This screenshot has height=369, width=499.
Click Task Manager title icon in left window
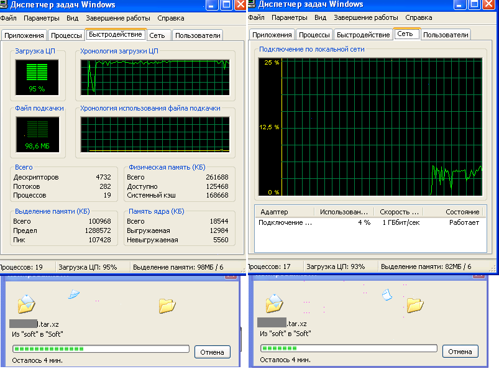click(x=4, y=4)
